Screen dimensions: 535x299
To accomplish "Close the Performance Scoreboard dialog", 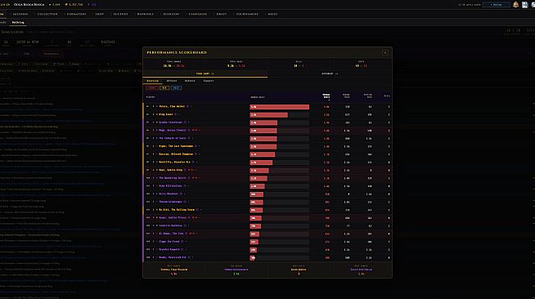I will (x=384, y=52).
